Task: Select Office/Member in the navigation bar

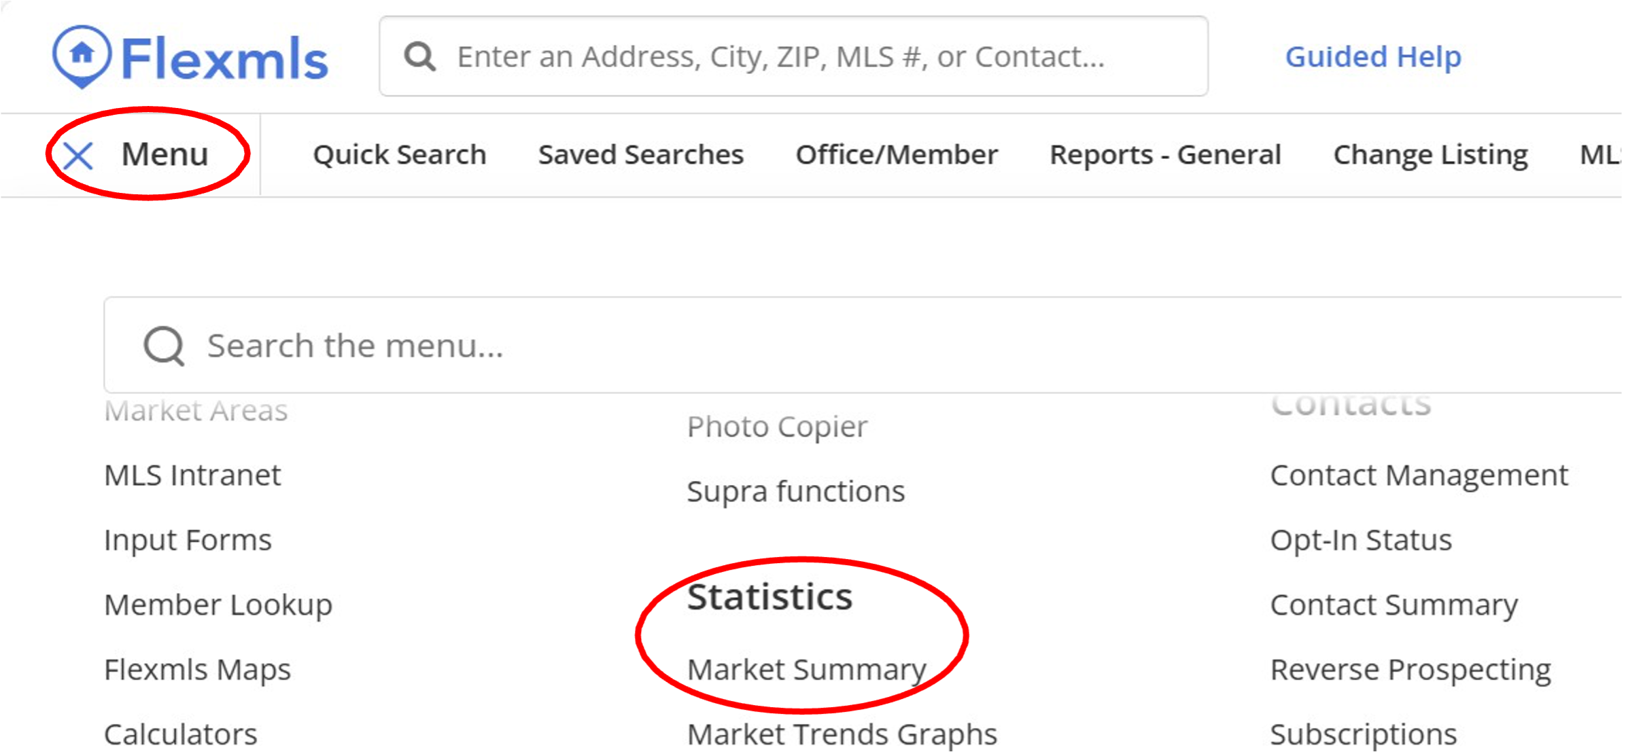Action: point(897,155)
